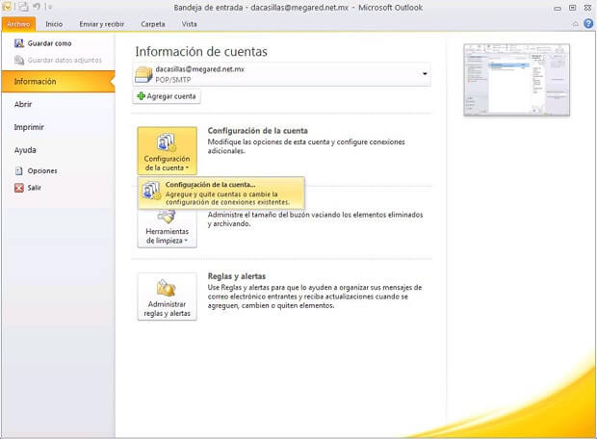Click the Agregar cuenta button

click(x=167, y=96)
